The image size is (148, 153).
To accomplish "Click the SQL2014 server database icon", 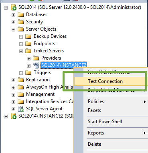I will click(x=14, y=7).
